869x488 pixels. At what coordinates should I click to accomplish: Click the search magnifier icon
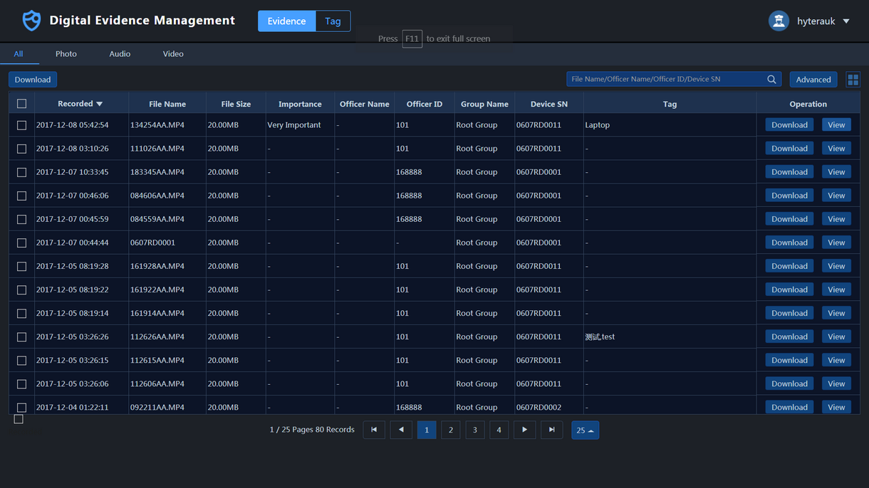(x=771, y=80)
